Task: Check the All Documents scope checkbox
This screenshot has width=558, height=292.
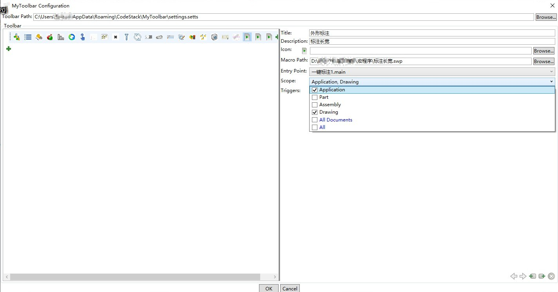Action: tap(315, 120)
